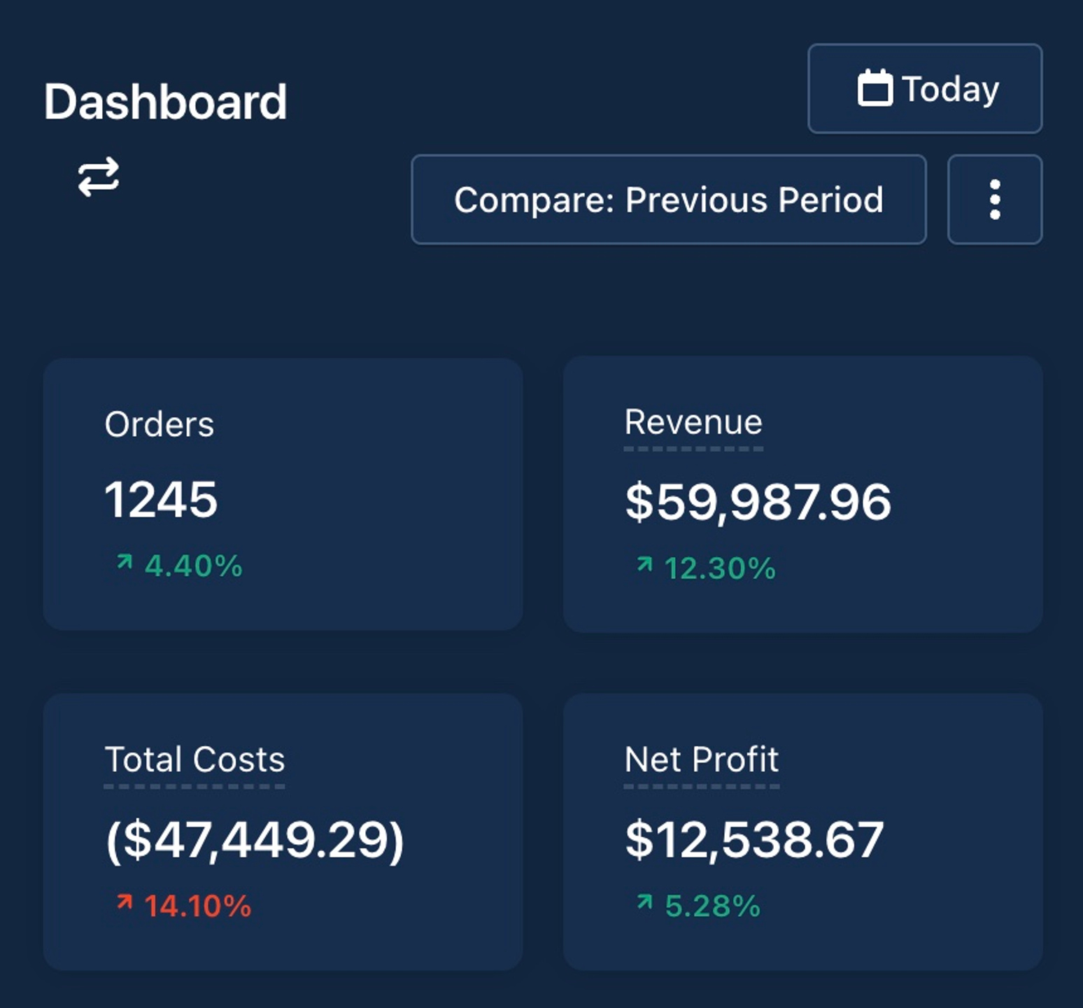
Task: Click the net profit value $12,538.67
Action: pos(754,839)
